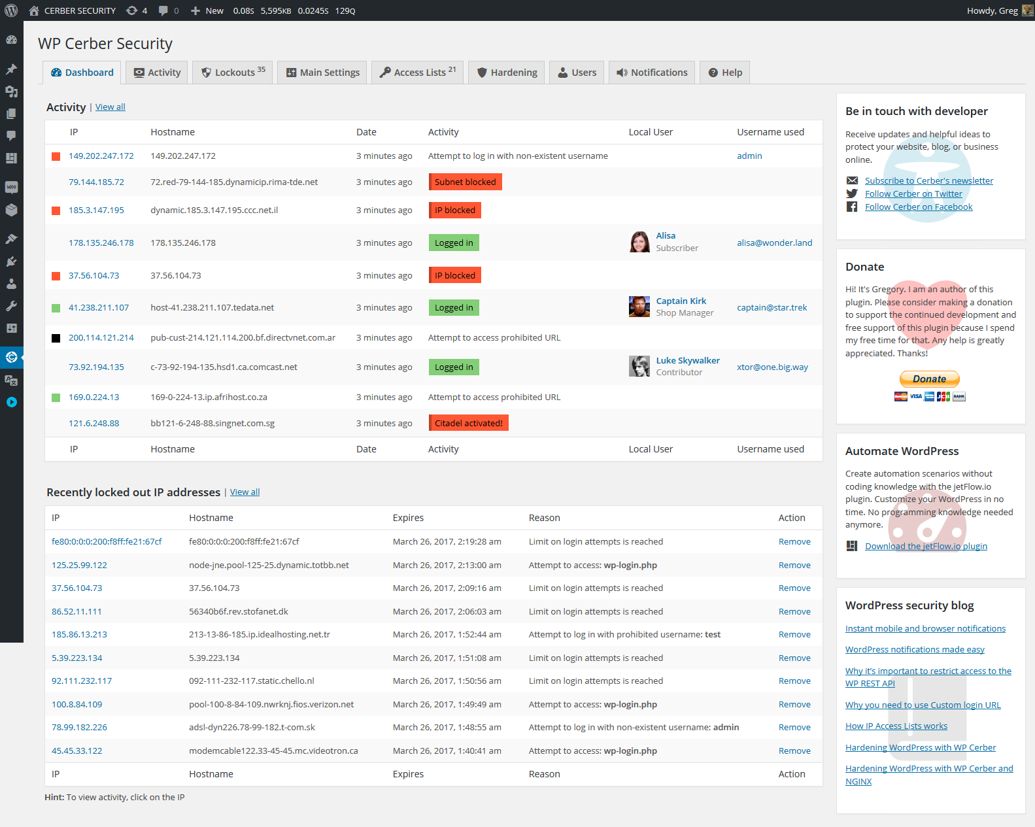1035x827 pixels.
Task: Click the updates icon in admin bar
Action: pos(136,10)
